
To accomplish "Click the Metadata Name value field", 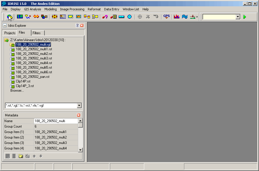I will 56,121.
